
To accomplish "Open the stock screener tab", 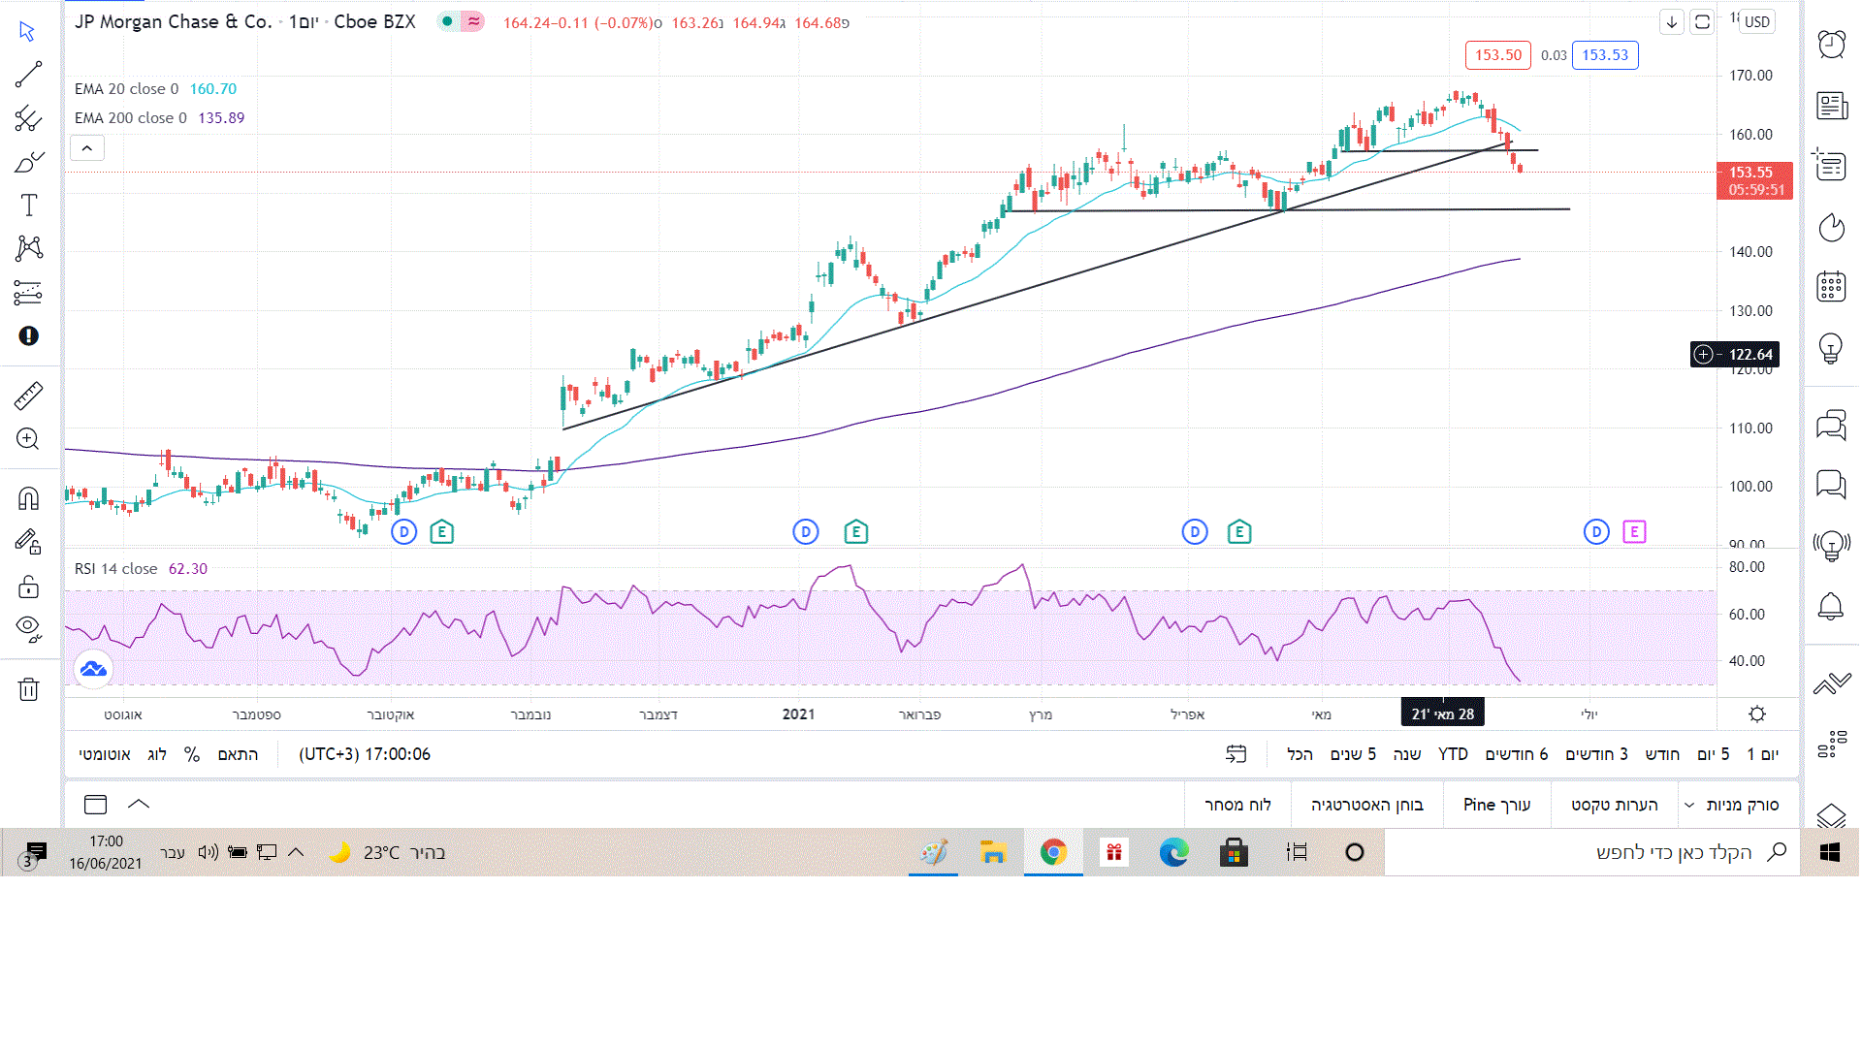I will [1741, 805].
